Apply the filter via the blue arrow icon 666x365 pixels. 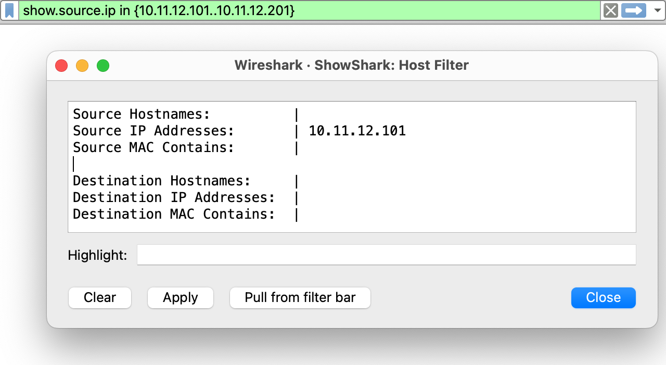(x=633, y=10)
